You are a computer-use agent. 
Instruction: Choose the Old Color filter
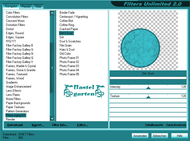[x=65, y=54]
